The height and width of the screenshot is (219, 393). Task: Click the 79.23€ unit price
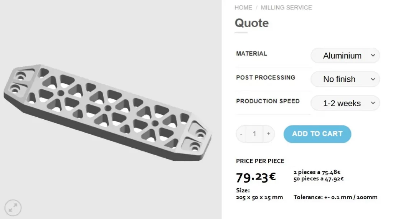tap(256, 177)
